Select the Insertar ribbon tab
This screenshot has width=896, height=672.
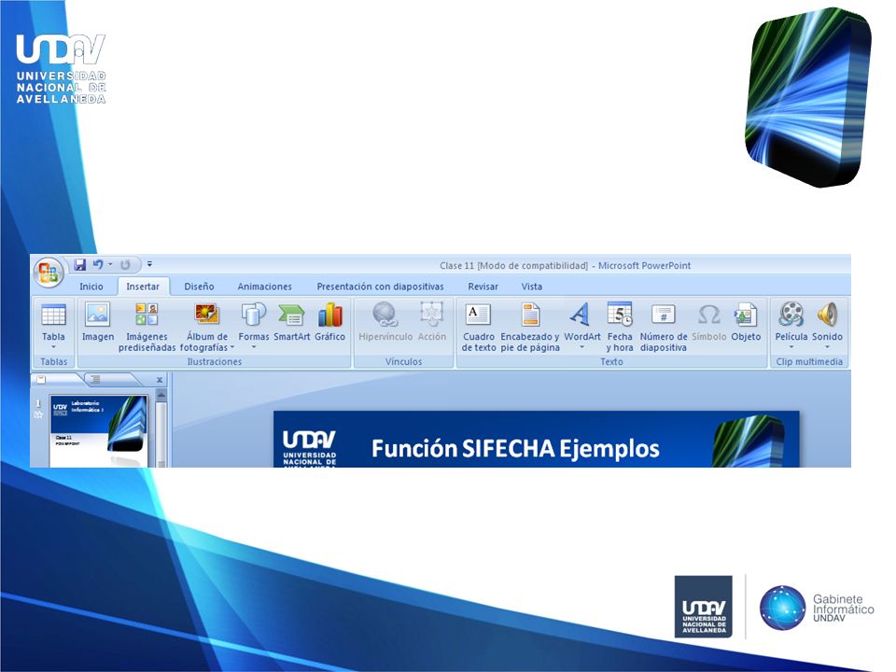click(143, 287)
